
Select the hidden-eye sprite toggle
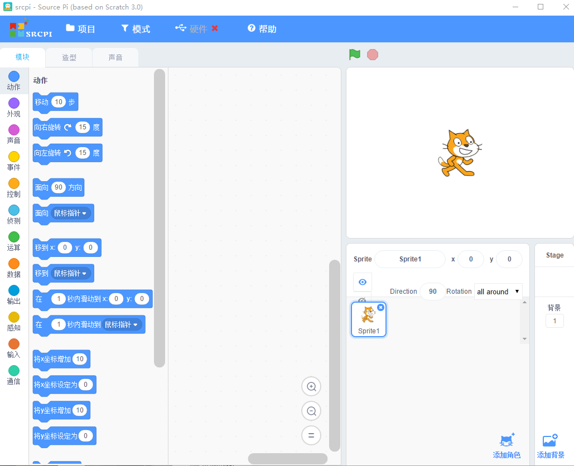tap(363, 299)
